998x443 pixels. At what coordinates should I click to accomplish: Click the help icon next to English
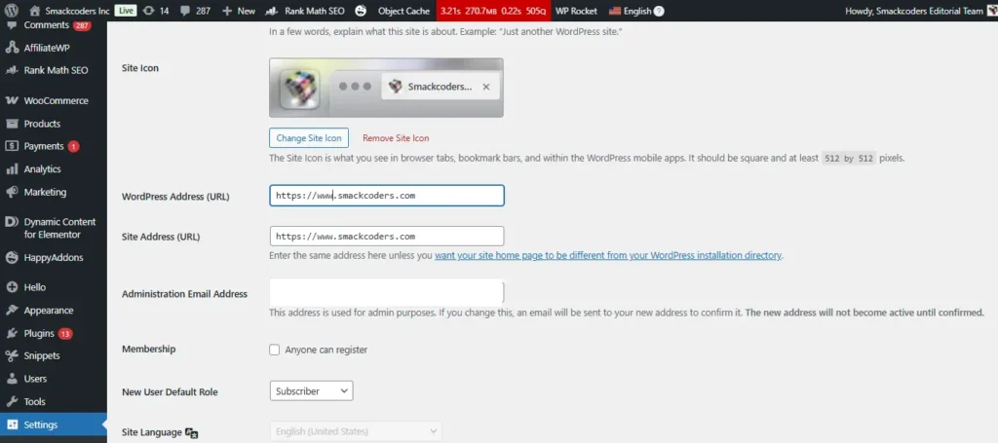tap(659, 12)
